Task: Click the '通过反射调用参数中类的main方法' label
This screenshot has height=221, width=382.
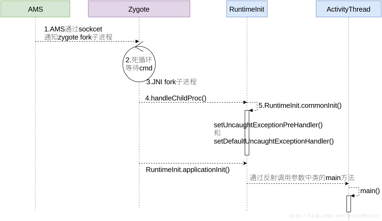Action: pos(302,178)
